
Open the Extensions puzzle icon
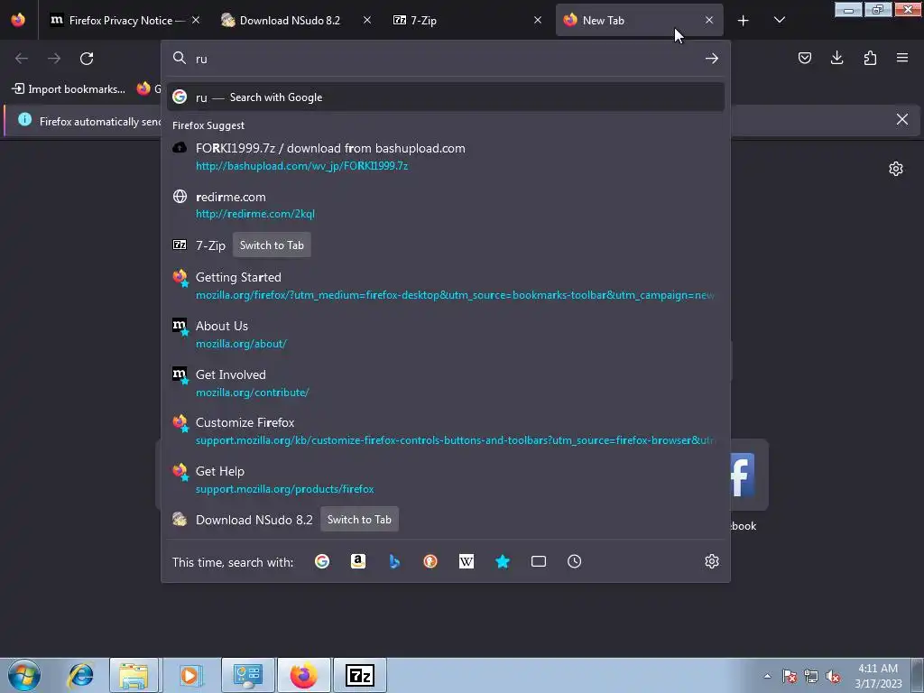[870, 58]
